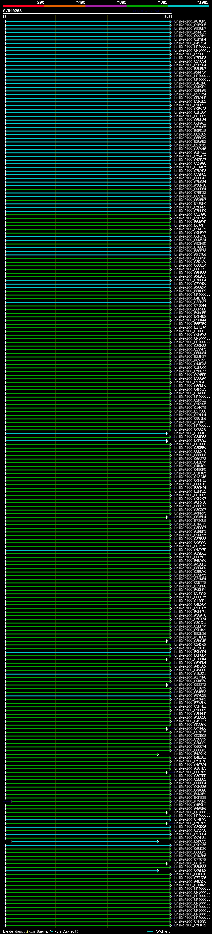Click the cyan alignment bar for UniRef100_B3EPK3
The height and width of the screenshot is (934, 212).
[x=86, y=433]
